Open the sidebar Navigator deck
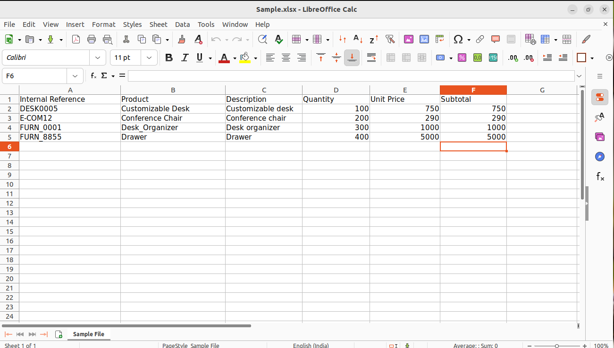The width and height of the screenshot is (614, 348). pyautogui.click(x=600, y=157)
